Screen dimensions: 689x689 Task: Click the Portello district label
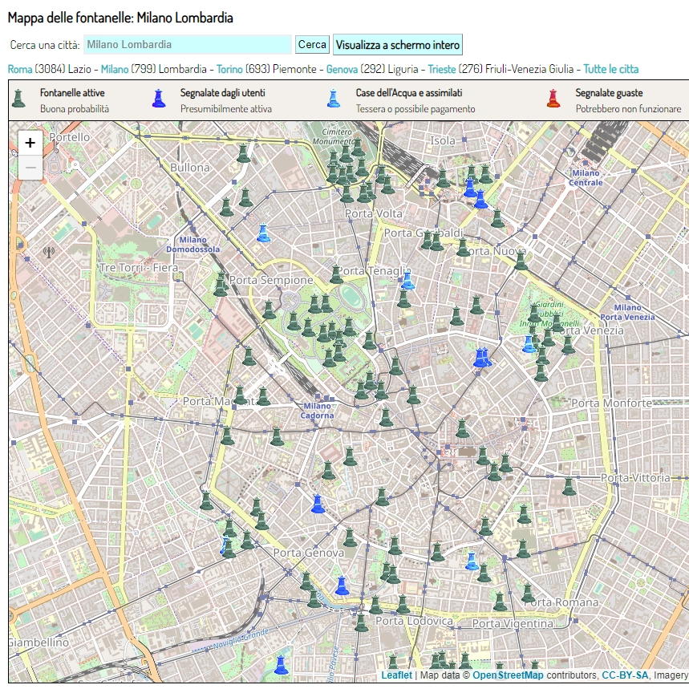point(70,137)
